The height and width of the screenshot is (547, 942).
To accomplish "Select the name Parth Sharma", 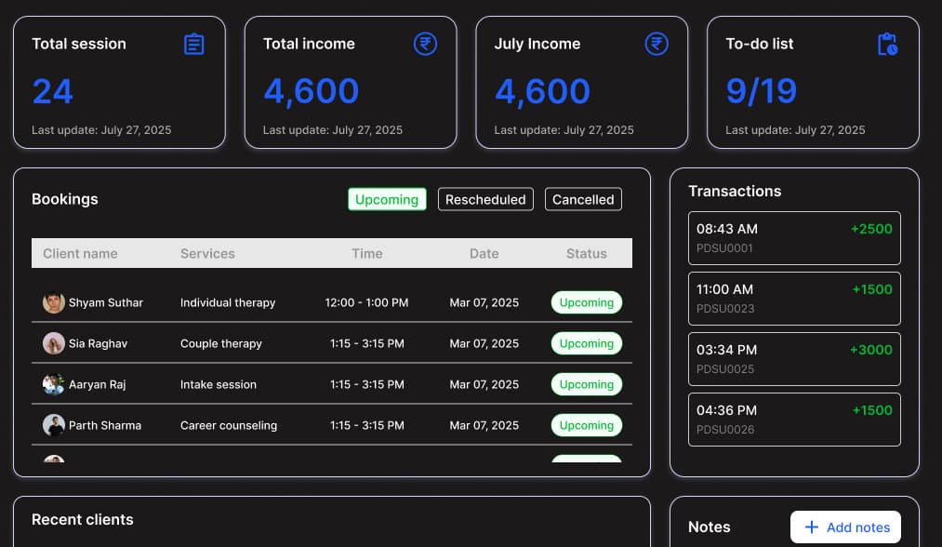I will pos(105,425).
